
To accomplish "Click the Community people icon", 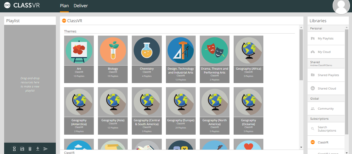I will 313,109.
